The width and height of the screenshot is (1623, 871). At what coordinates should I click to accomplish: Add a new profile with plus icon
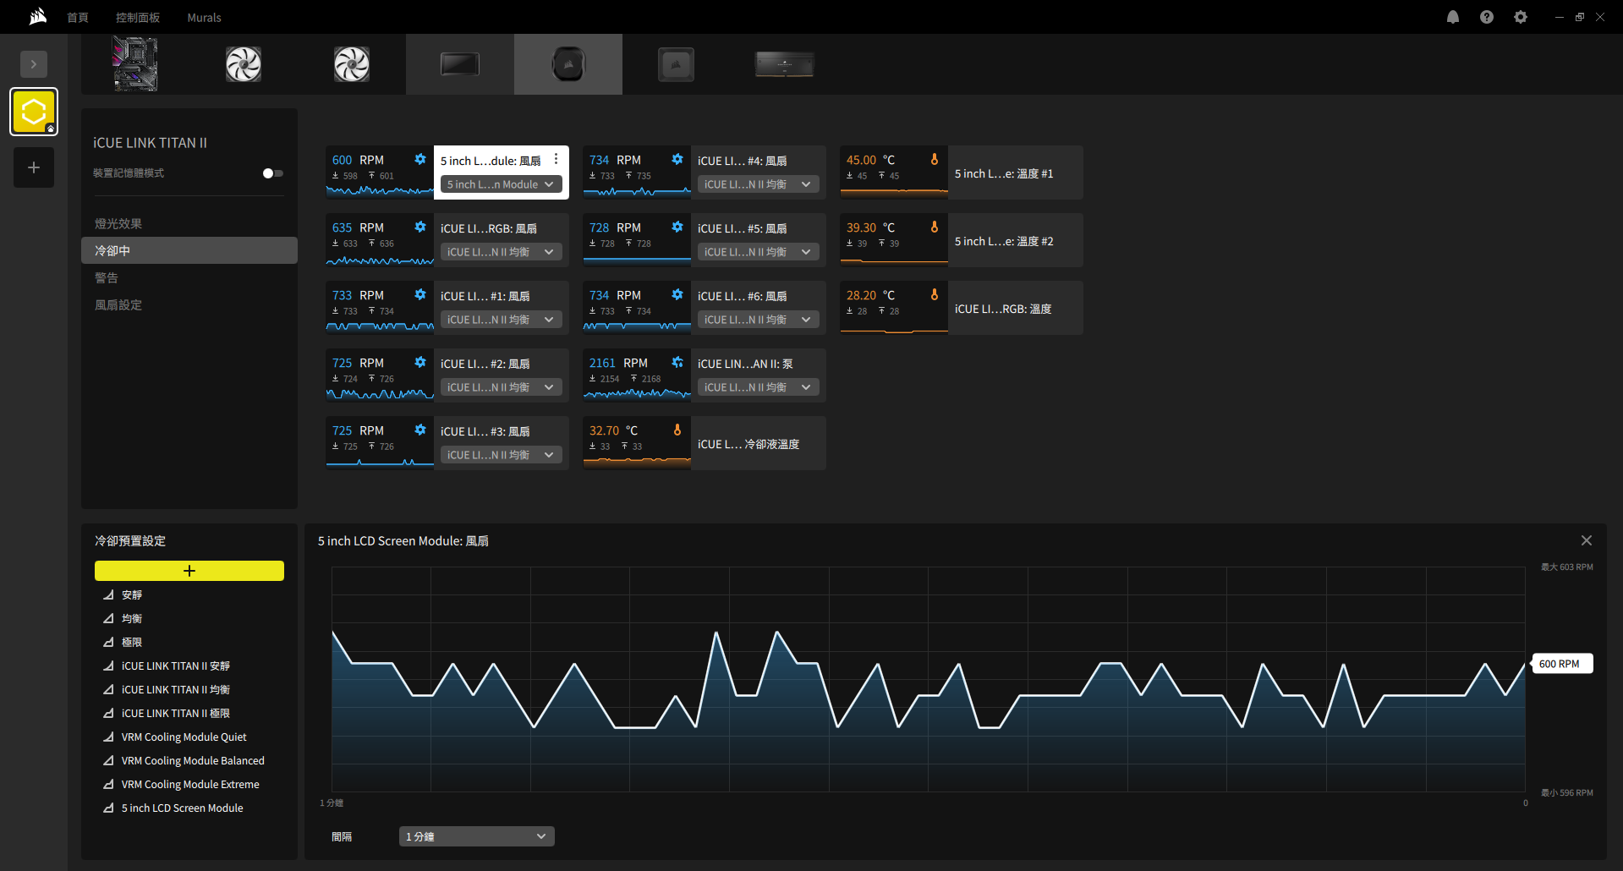point(34,167)
